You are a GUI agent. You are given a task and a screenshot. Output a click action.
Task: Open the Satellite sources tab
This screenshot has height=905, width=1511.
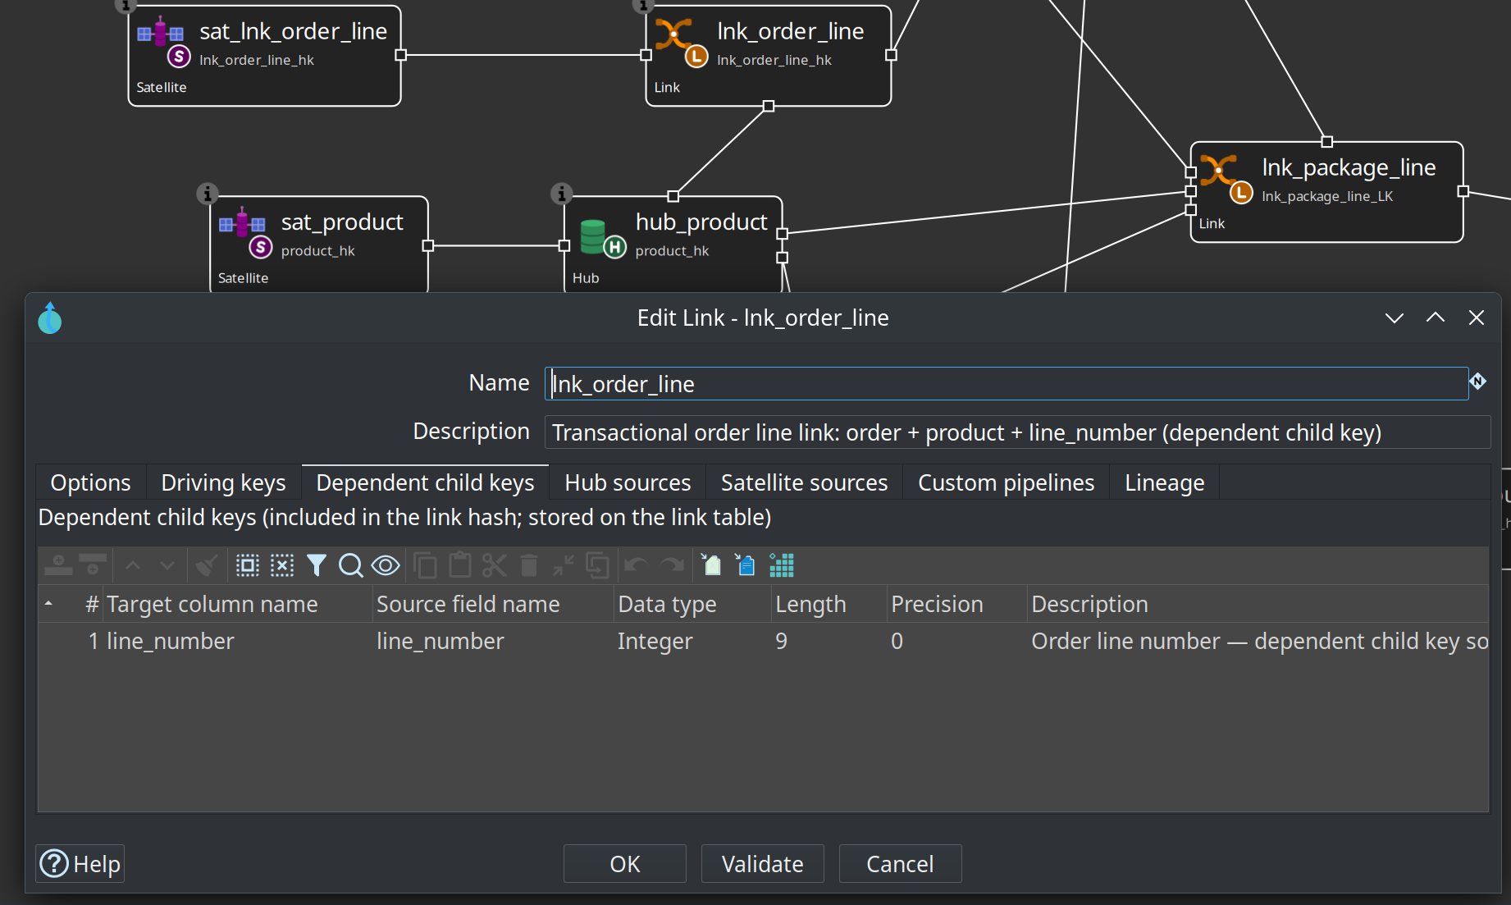805,482
